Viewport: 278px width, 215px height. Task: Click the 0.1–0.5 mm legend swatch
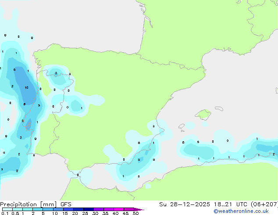coord(7,209)
